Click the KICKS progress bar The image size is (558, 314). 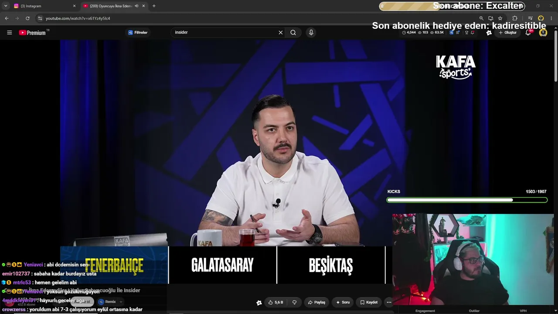(467, 200)
